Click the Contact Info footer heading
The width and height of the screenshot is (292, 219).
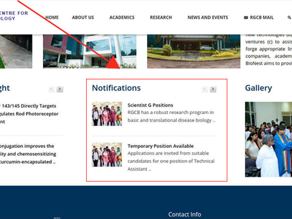click(x=184, y=214)
